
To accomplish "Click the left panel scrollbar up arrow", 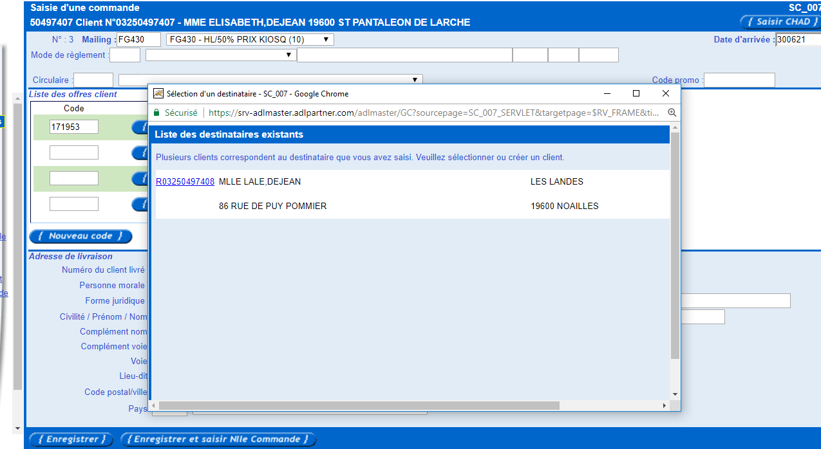I will coord(18,97).
